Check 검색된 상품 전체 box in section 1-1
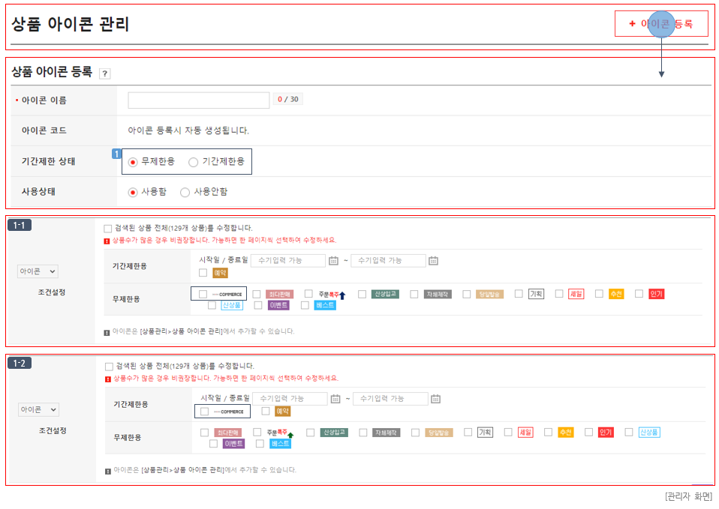 click(108, 229)
